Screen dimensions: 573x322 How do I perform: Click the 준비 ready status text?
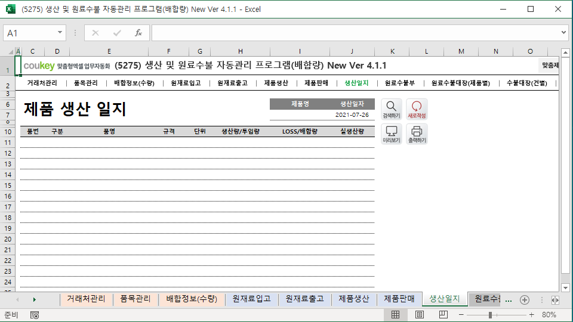(11, 315)
